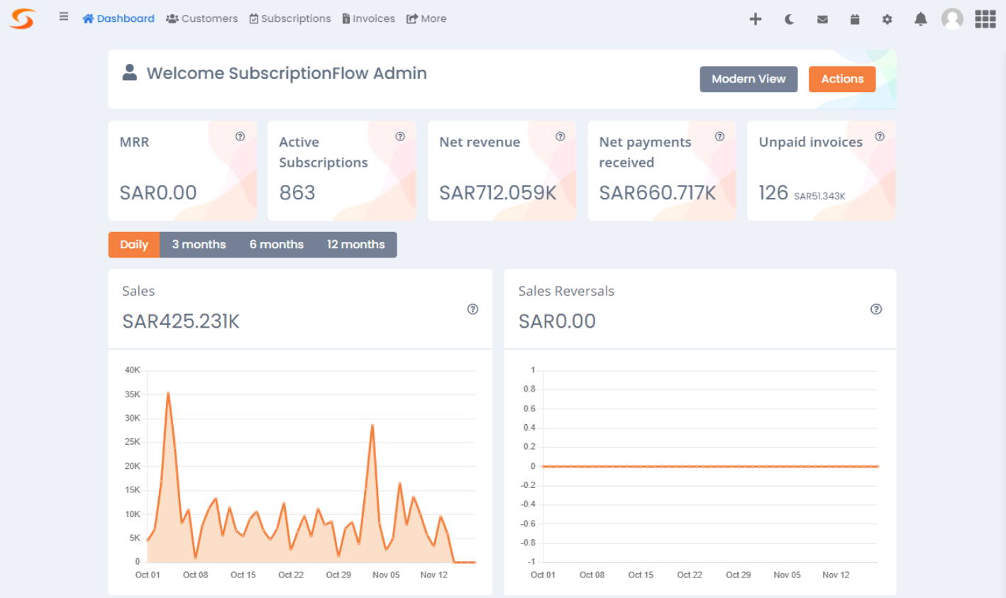Select the 3 months range tab
The width and height of the screenshot is (1006, 598).
coord(199,245)
